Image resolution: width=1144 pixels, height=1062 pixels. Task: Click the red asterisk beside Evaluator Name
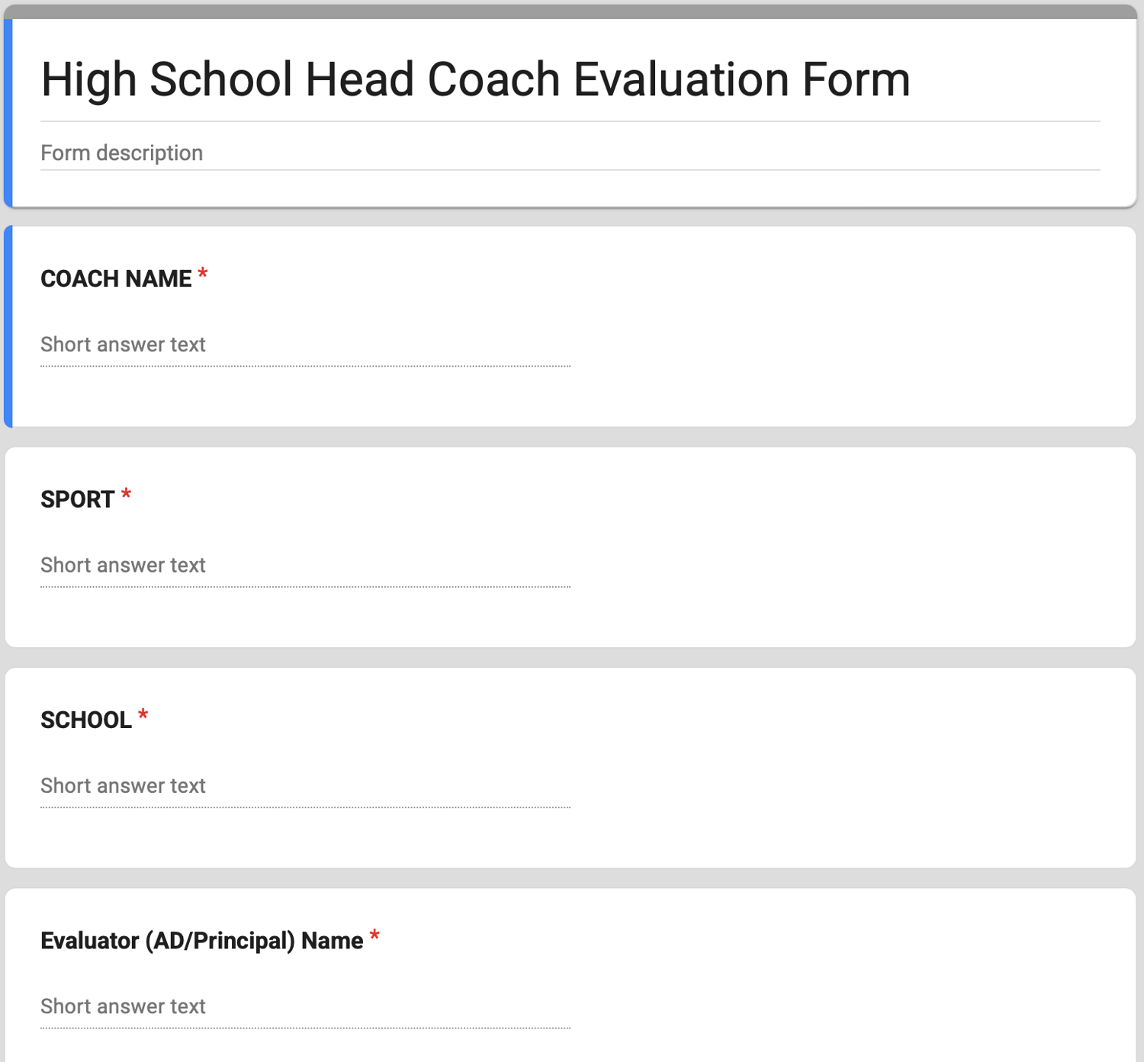point(374,935)
